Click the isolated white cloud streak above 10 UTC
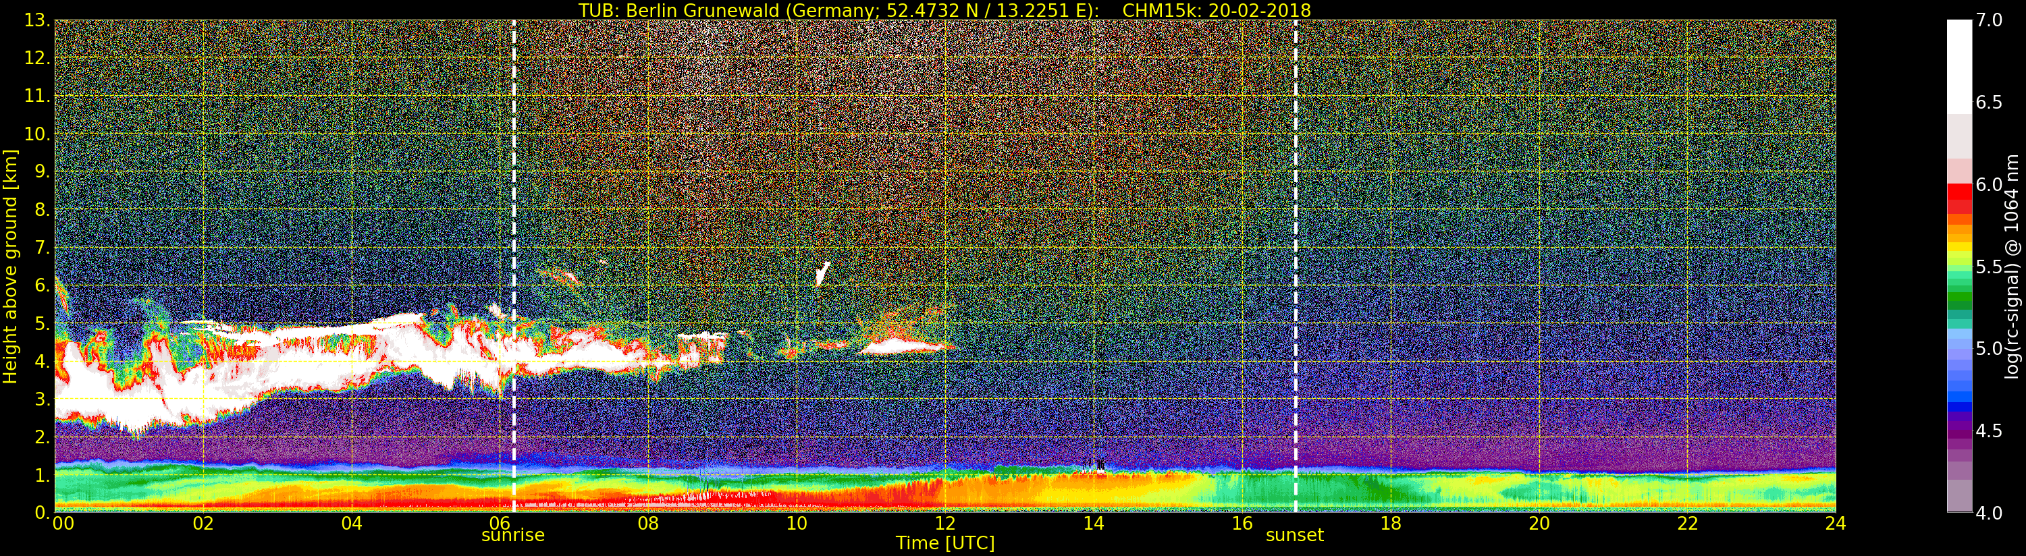 coord(823,273)
